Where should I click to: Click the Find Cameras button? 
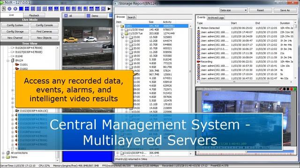[x=45, y=31]
